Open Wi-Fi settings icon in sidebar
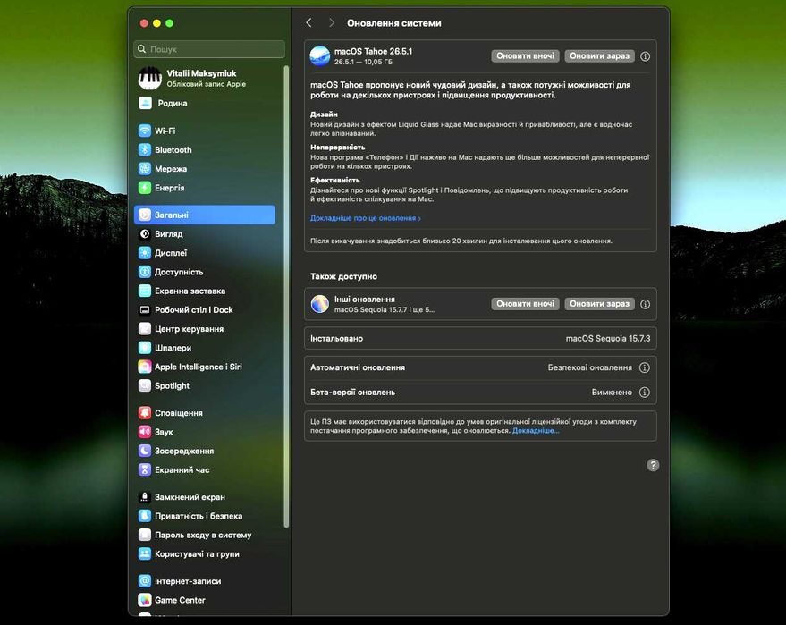786x625 pixels. (x=144, y=131)
